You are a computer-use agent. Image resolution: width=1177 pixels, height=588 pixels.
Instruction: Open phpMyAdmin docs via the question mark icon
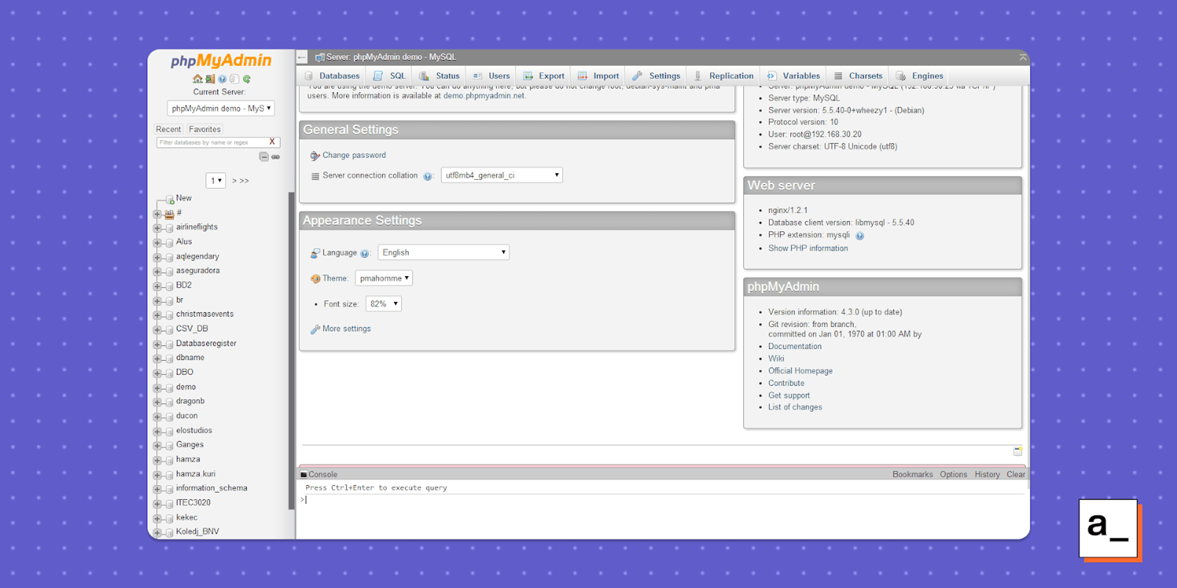pyautogui.click(x=222, y=78)
